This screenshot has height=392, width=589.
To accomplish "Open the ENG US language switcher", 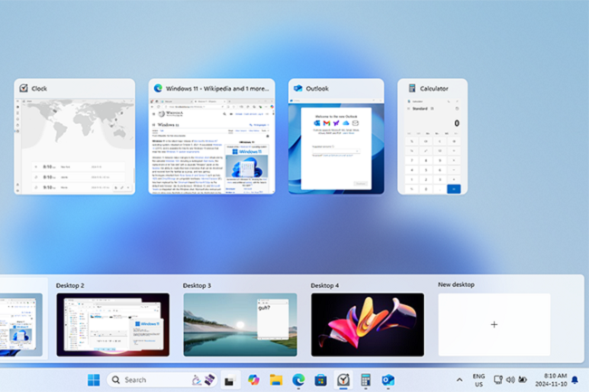I will 478,379.
